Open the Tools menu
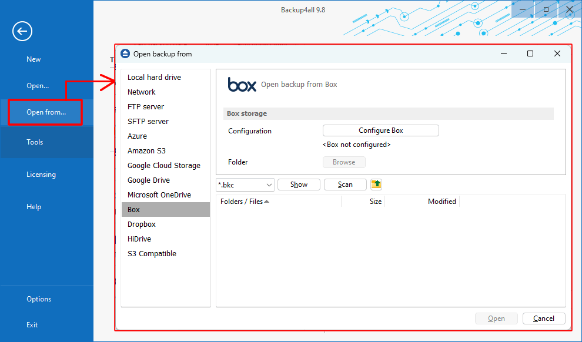This screenshot has height=342, width=582. pyautogui.click(x=35, y=142)
